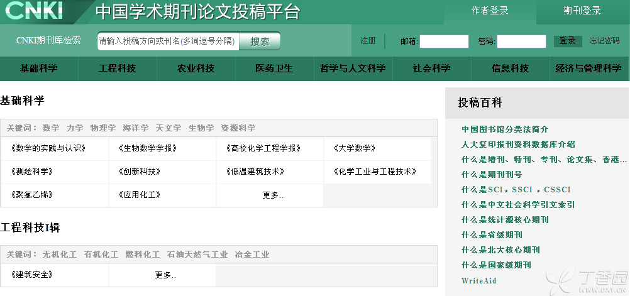Click the 忘记密码 link
The width and height of the screenshot is (630, 296).
coord(604,41)
